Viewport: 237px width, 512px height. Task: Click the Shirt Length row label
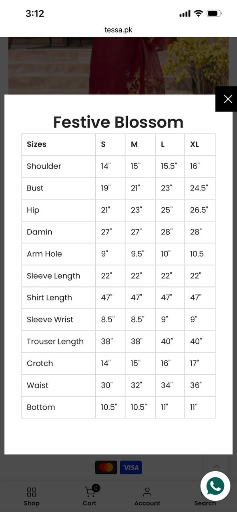coord(49,298)
